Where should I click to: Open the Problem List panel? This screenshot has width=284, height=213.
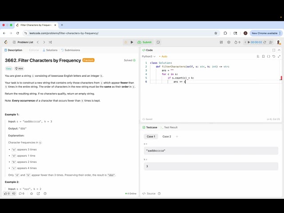pyautogui.click(x=23, y=42)
